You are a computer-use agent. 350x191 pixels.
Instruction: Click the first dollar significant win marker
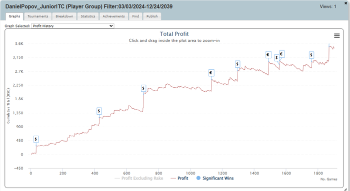tap(36, 139)
